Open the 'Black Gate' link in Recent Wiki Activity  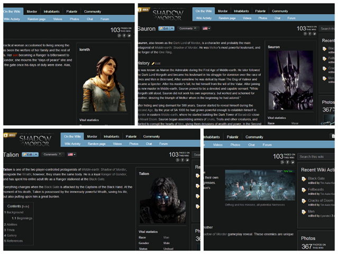tap(316, 178)
